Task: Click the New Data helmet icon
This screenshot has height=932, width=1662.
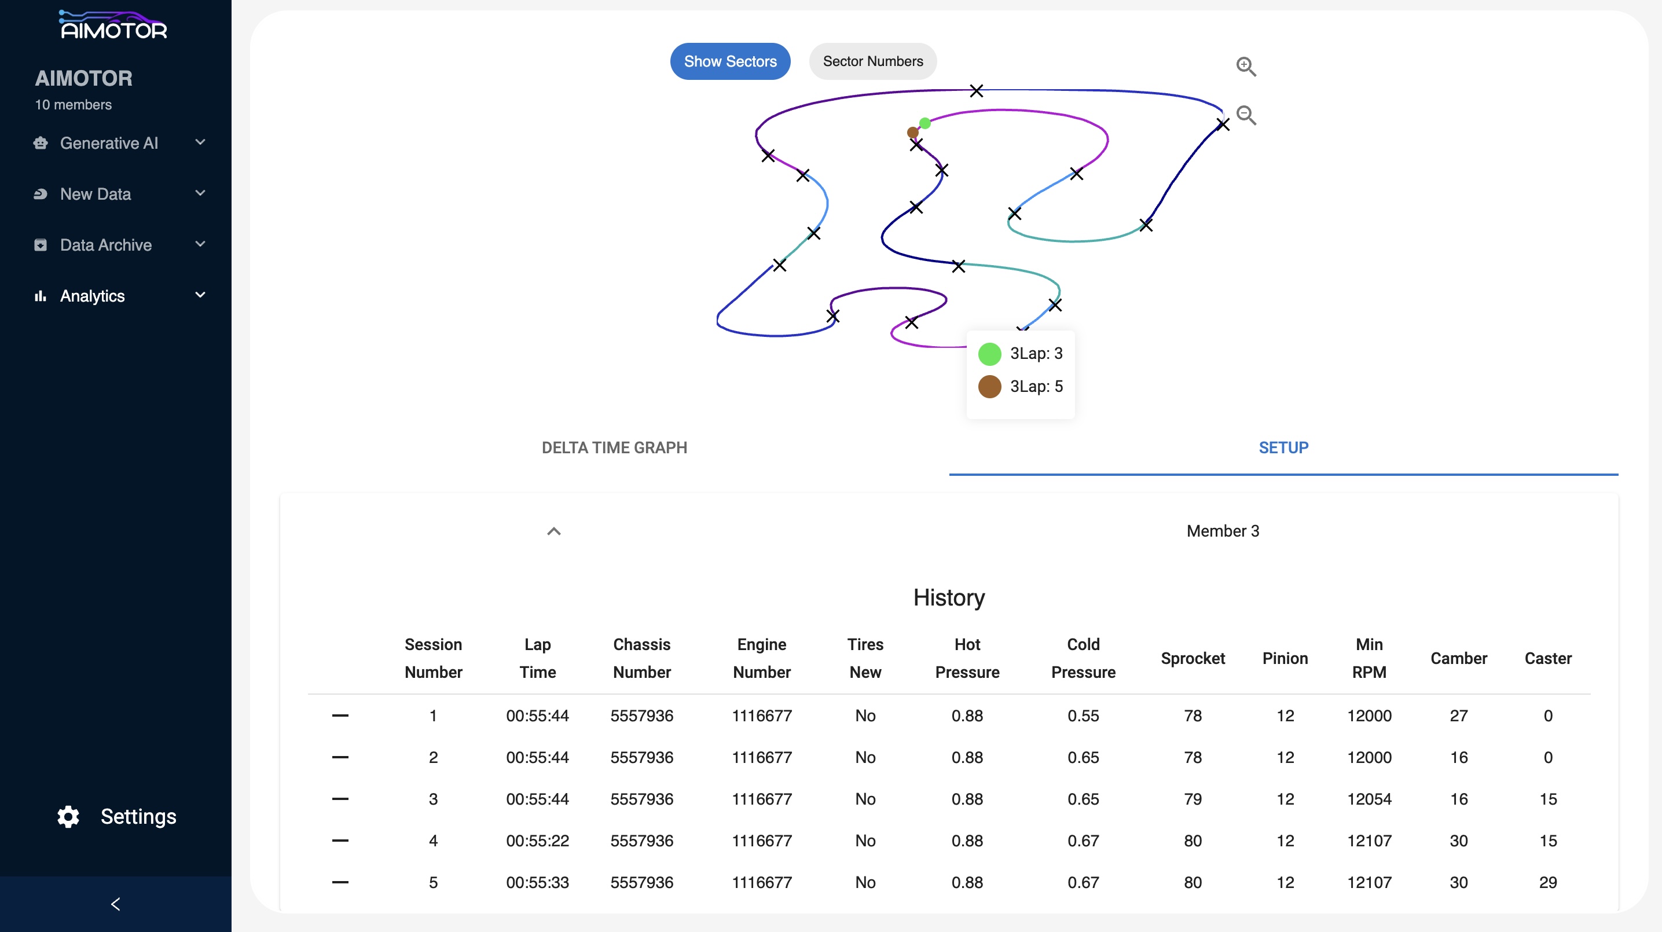Action: (41, 194)
